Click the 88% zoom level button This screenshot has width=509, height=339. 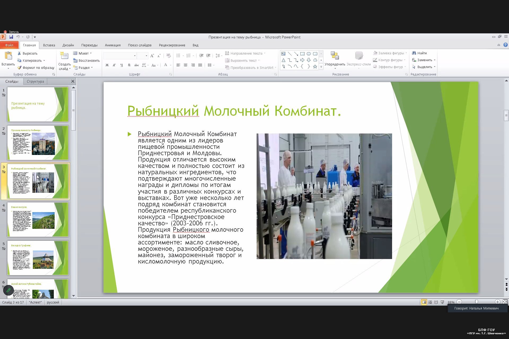point(451,302)
